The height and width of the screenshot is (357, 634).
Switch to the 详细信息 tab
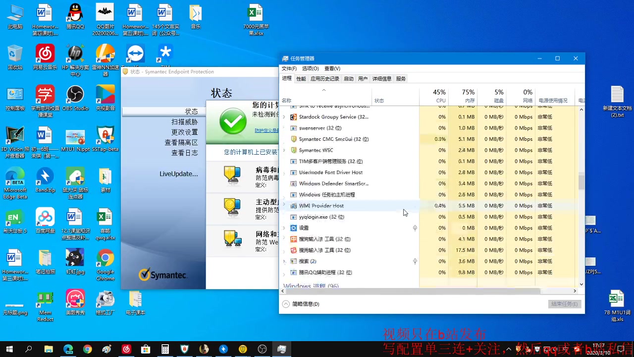click(382, 78)
